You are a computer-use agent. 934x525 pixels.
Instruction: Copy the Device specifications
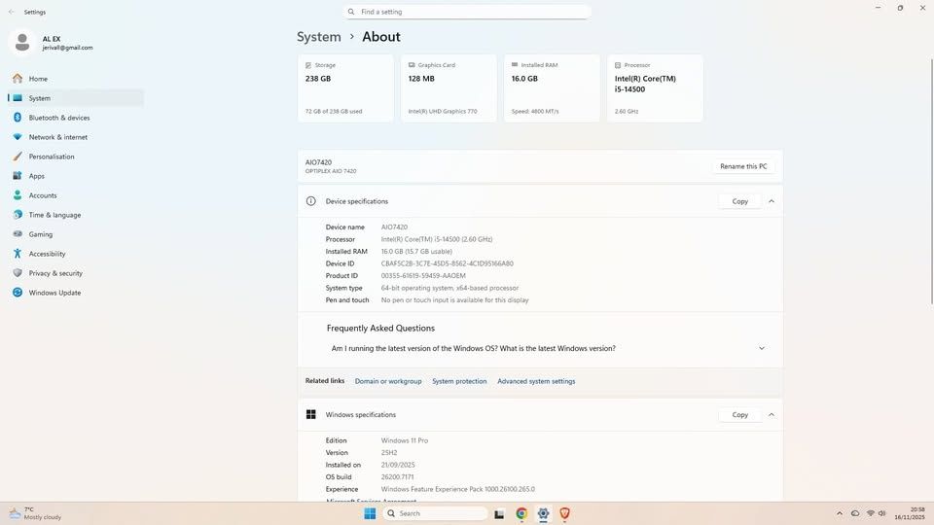(x=739, y=202)
